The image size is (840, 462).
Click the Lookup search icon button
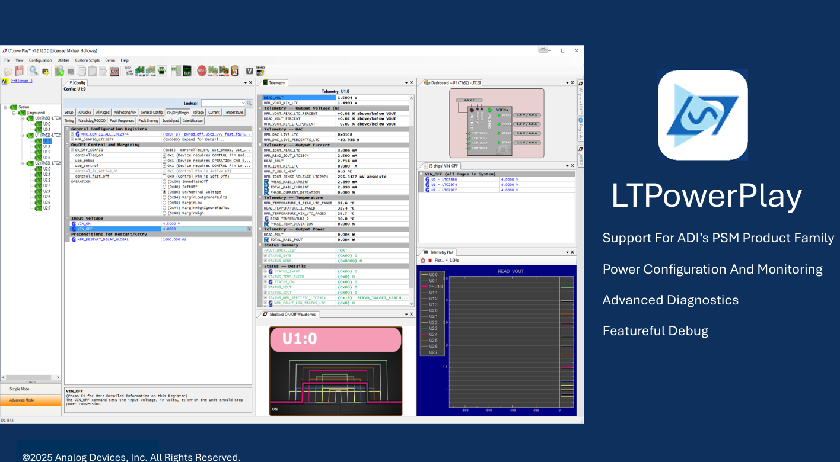[249, 103]
